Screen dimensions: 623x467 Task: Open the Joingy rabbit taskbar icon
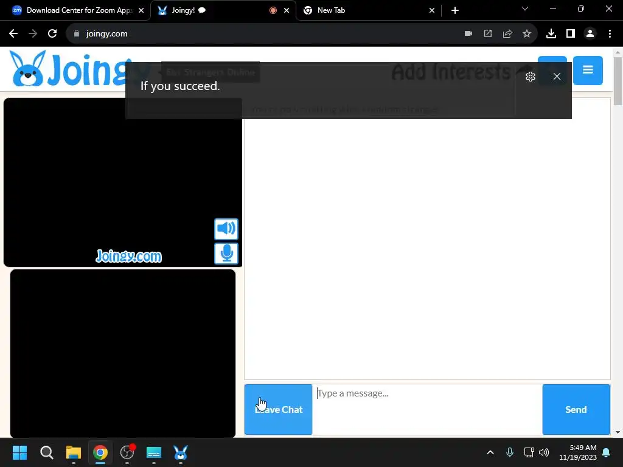(x=180, y=452)
